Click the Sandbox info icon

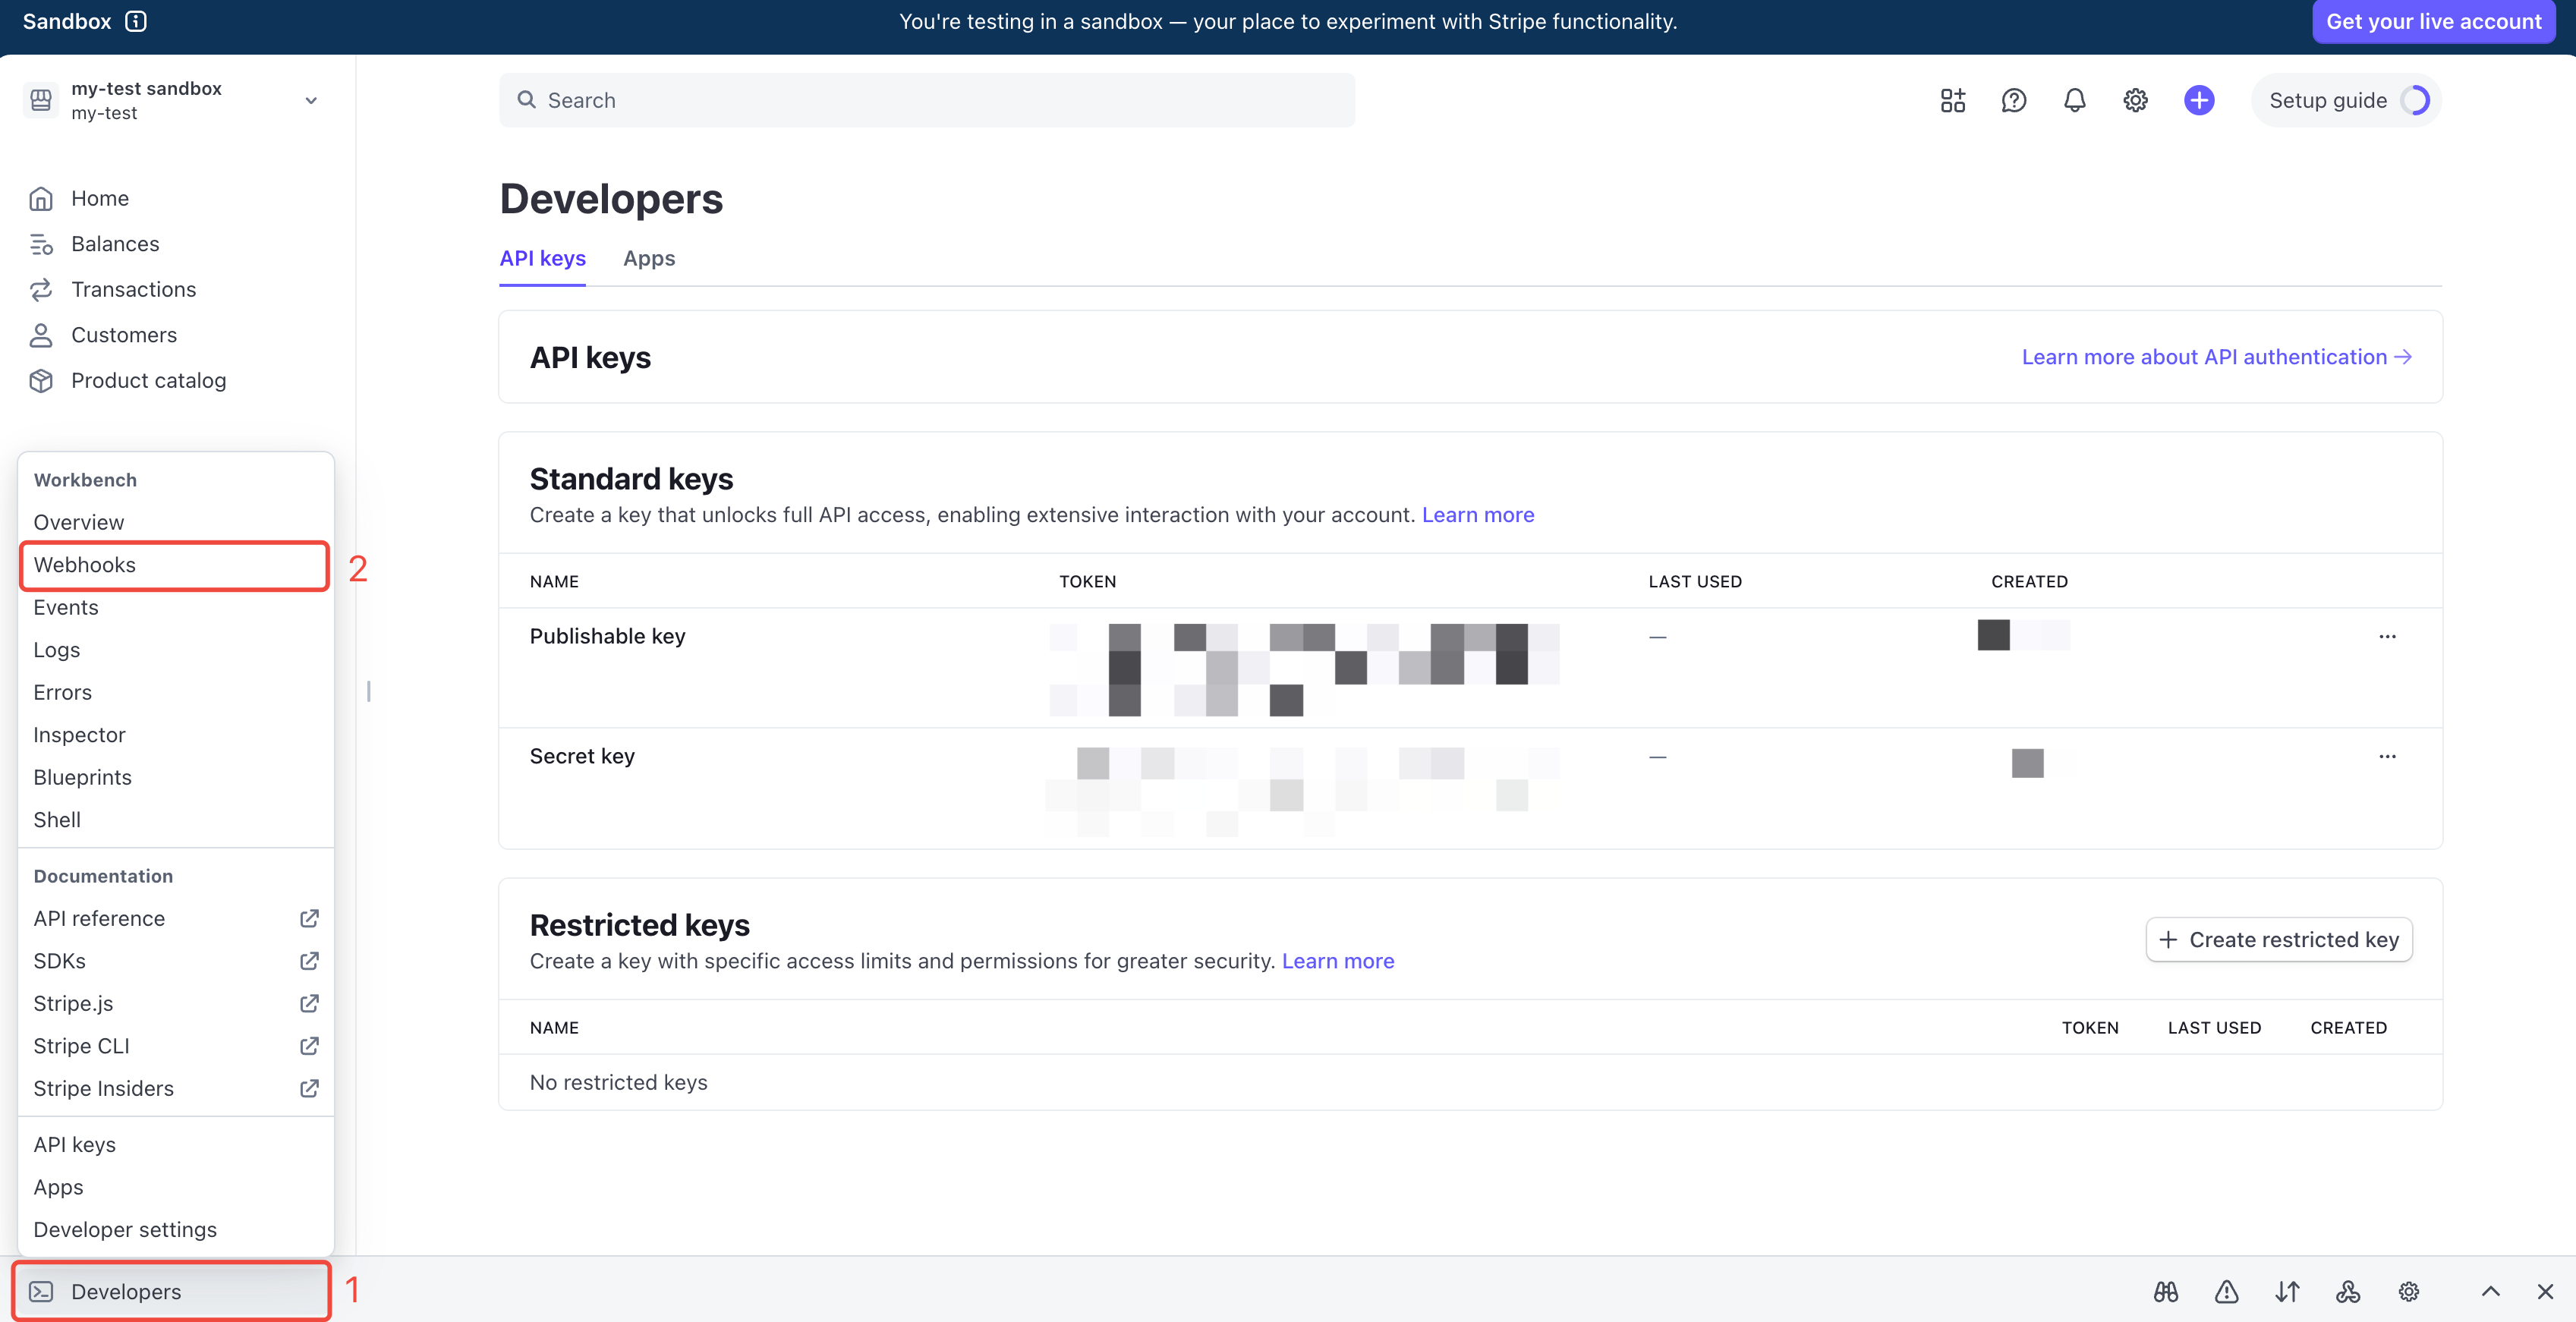click(136, 21)
